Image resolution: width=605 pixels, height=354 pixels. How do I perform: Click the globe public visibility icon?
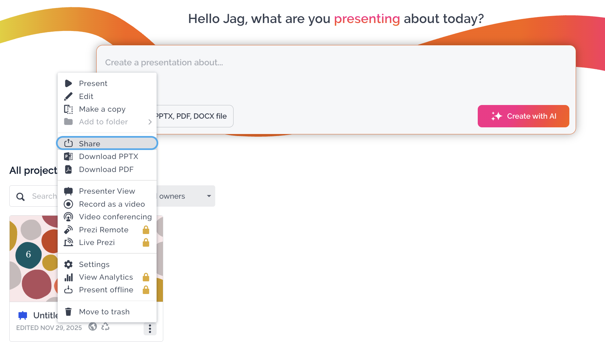[x=93, y=327]
